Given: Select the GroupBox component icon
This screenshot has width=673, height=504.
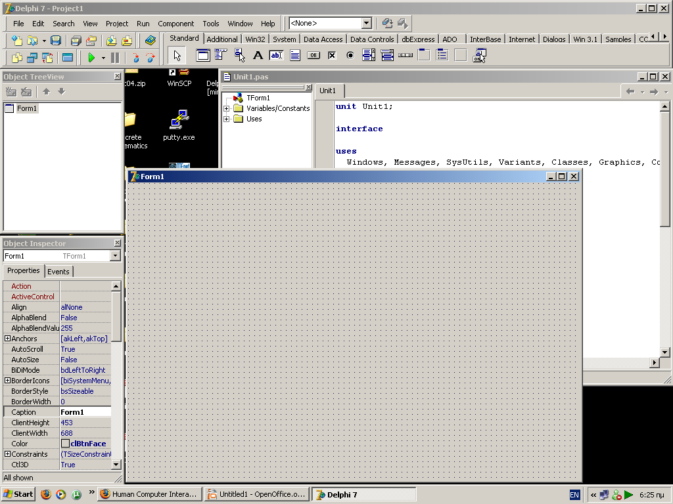Looking at the screenshot, I should click(x=424, y=55).
